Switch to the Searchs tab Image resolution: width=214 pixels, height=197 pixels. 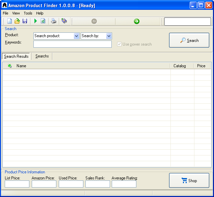coord(42,56)
